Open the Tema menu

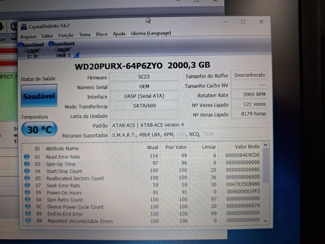click(85, 35)
